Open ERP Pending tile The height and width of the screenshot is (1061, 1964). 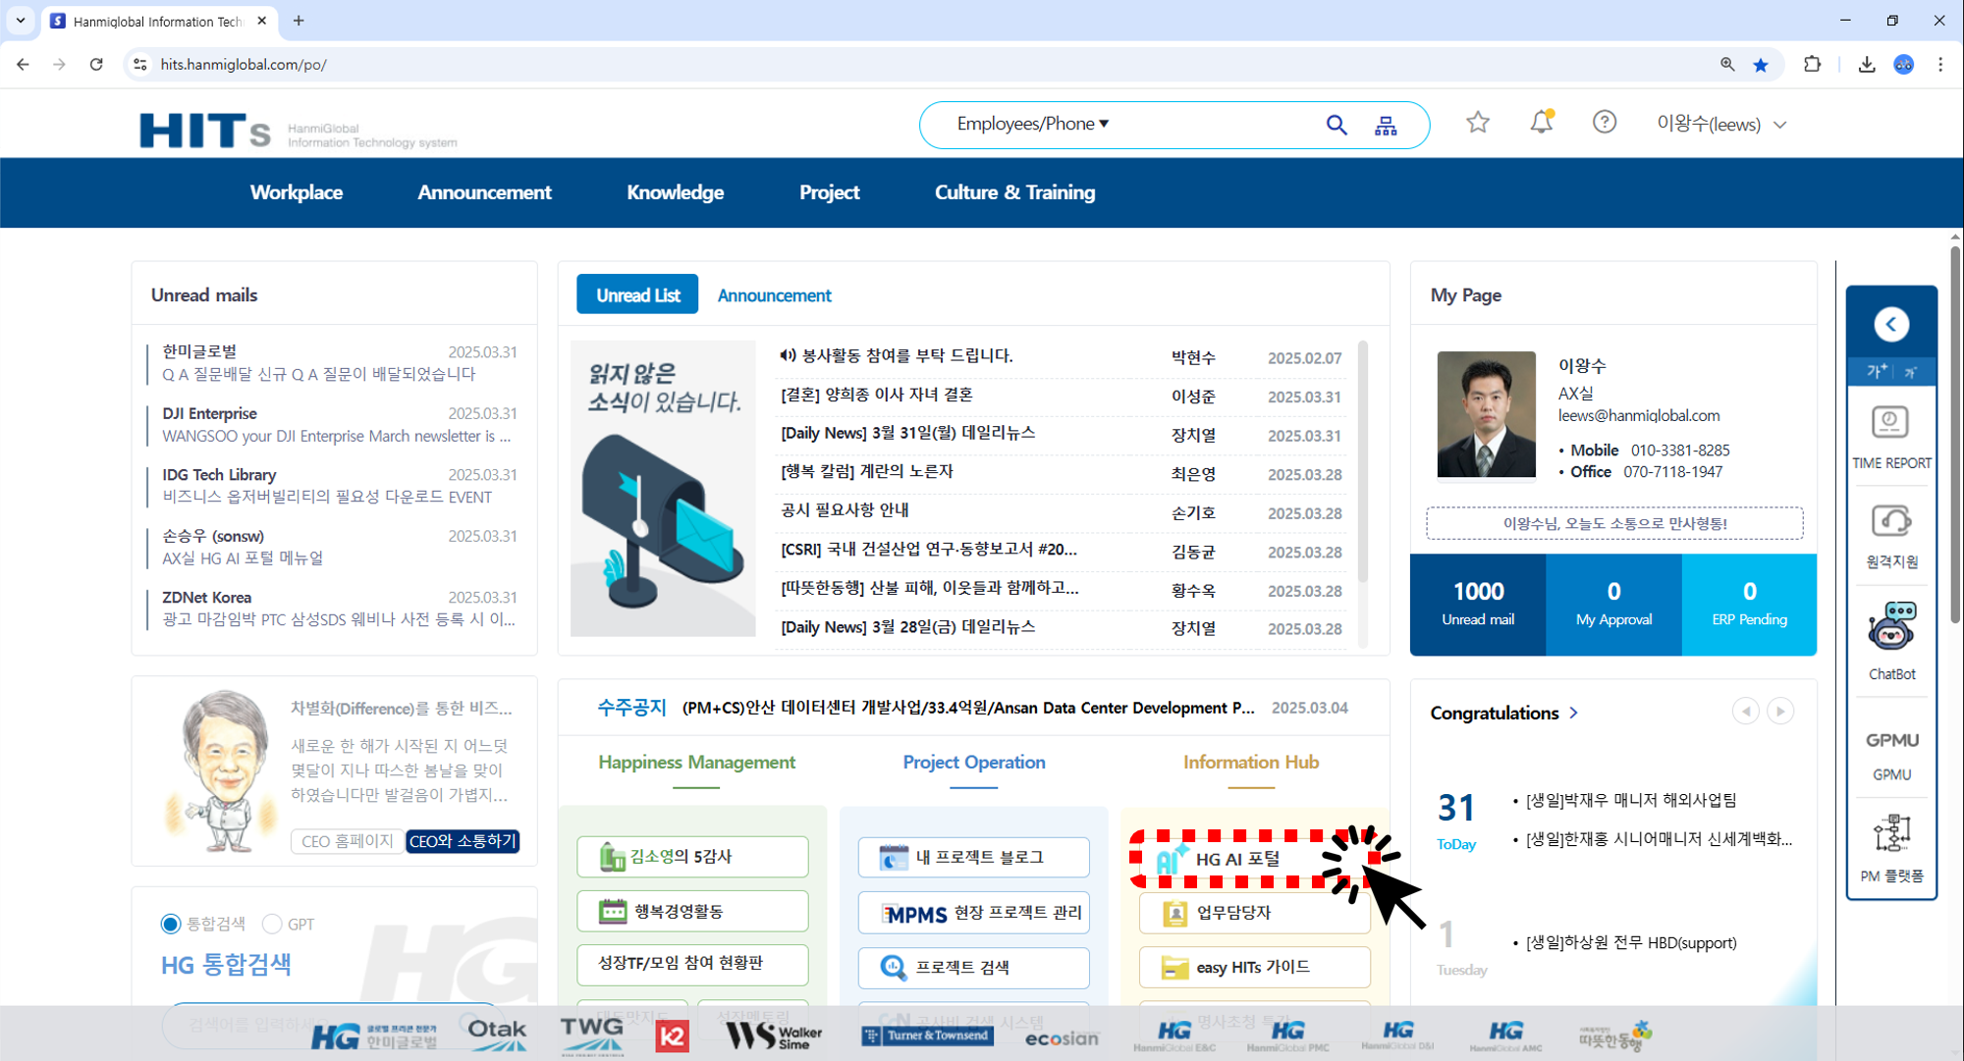pyautogui.click(x=1749, y=604)
